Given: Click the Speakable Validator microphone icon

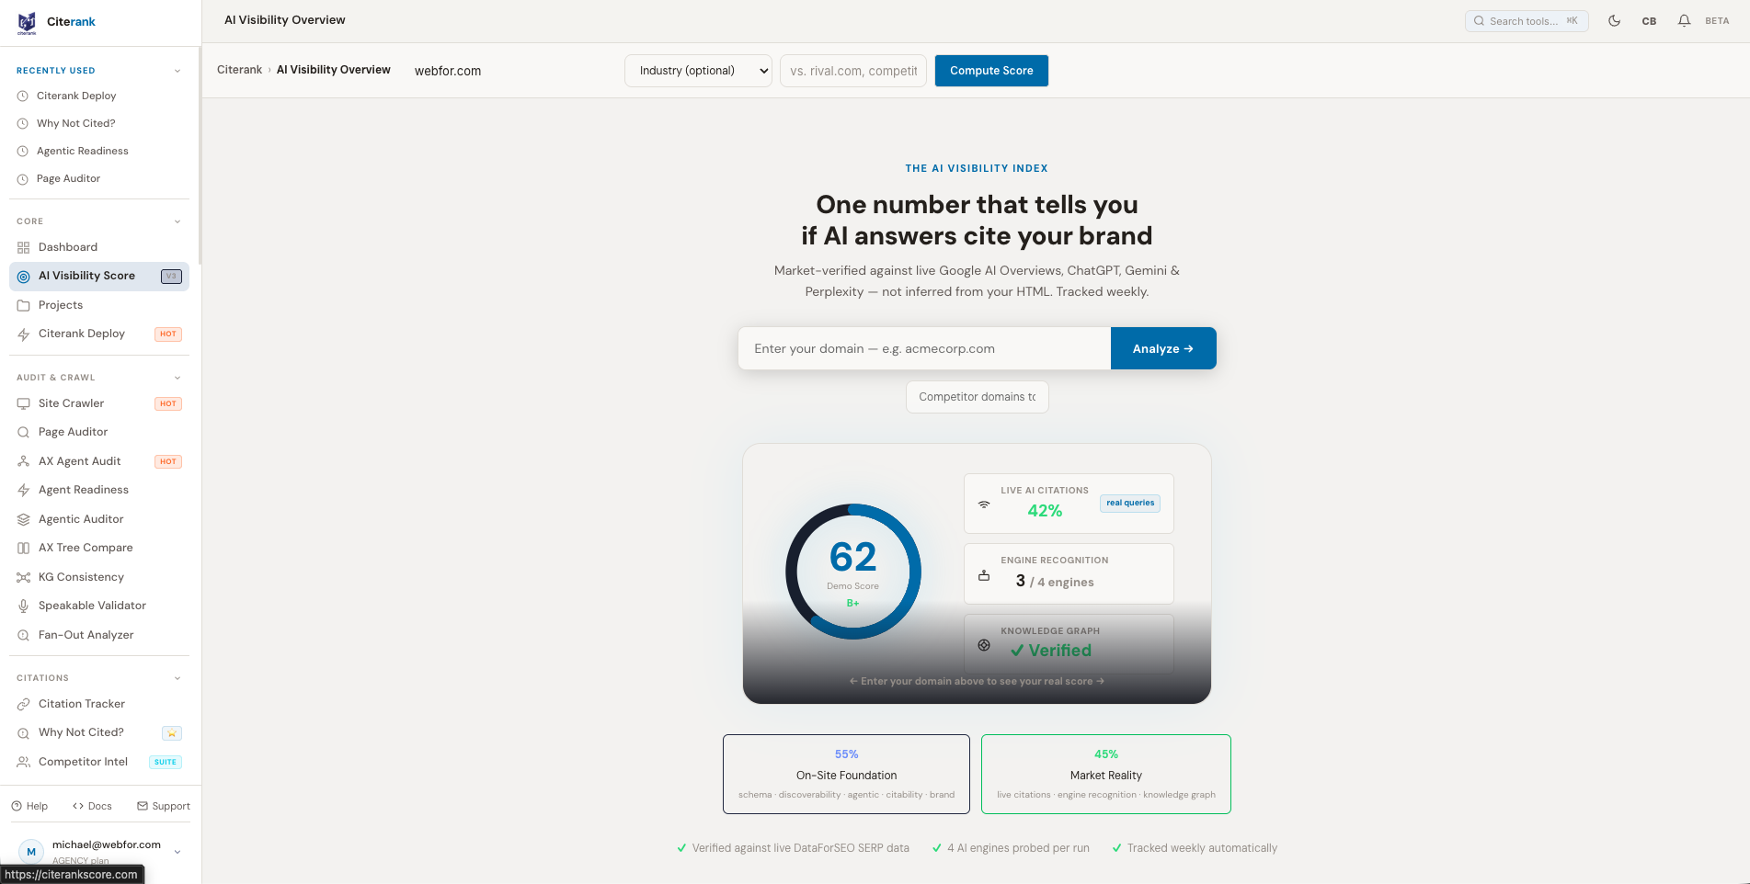Looking at the screenshot, I should (24, 606).
